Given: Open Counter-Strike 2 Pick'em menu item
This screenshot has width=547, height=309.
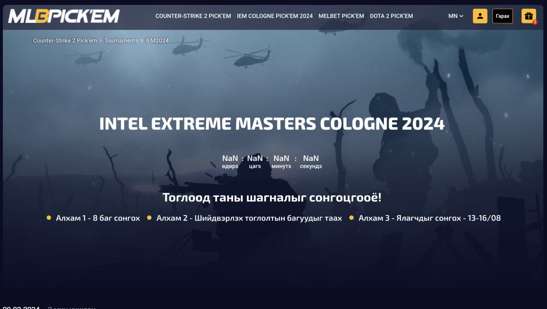Looking at the screenshot, I should (x=193, y=16).
